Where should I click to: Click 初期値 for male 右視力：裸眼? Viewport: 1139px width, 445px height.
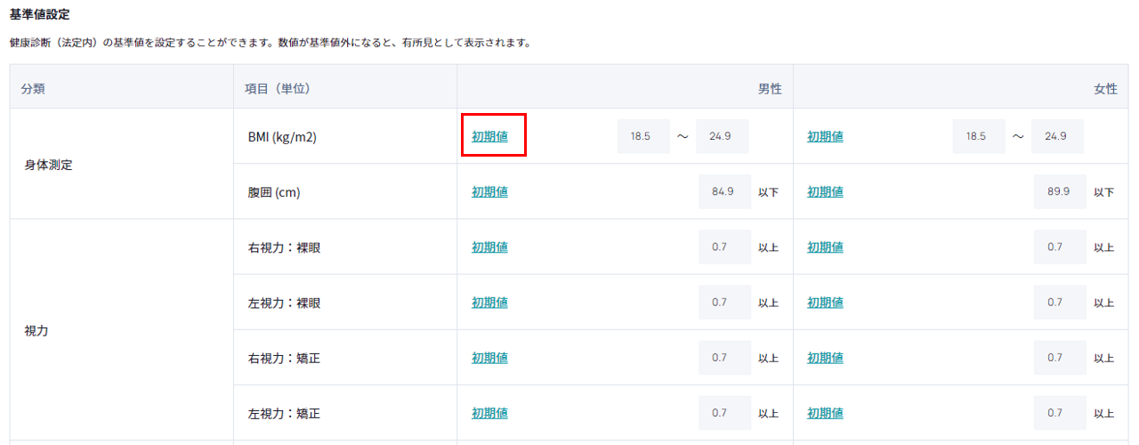[x=489, y=247]
